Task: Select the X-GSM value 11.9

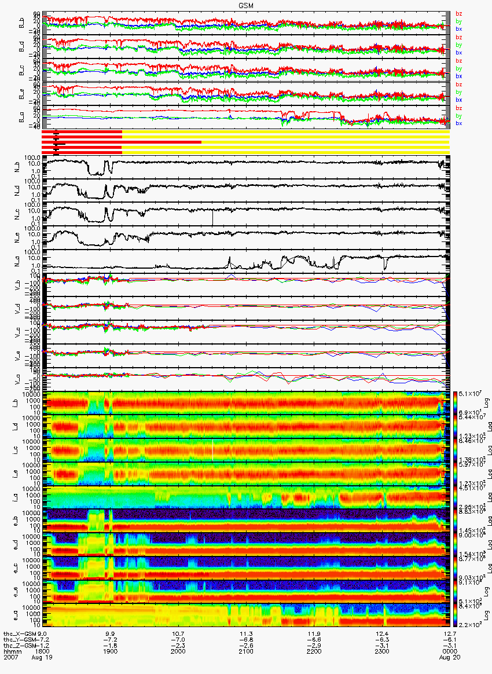Action: pos(314,634)
